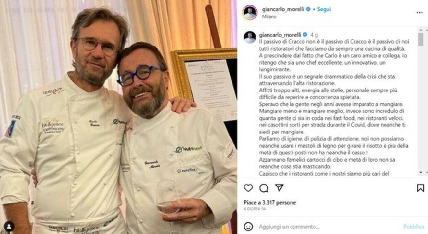Open caption author's small avatar
The image size is (428, 234).
click(250, 37)
